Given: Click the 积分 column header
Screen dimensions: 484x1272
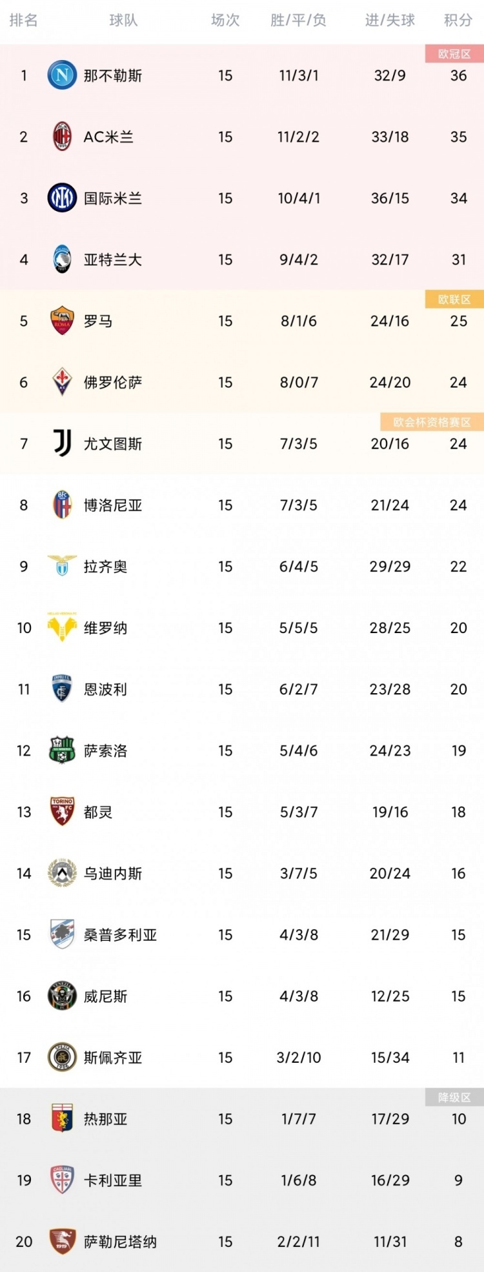Looking at the screenshot, I should pos(458,21).
